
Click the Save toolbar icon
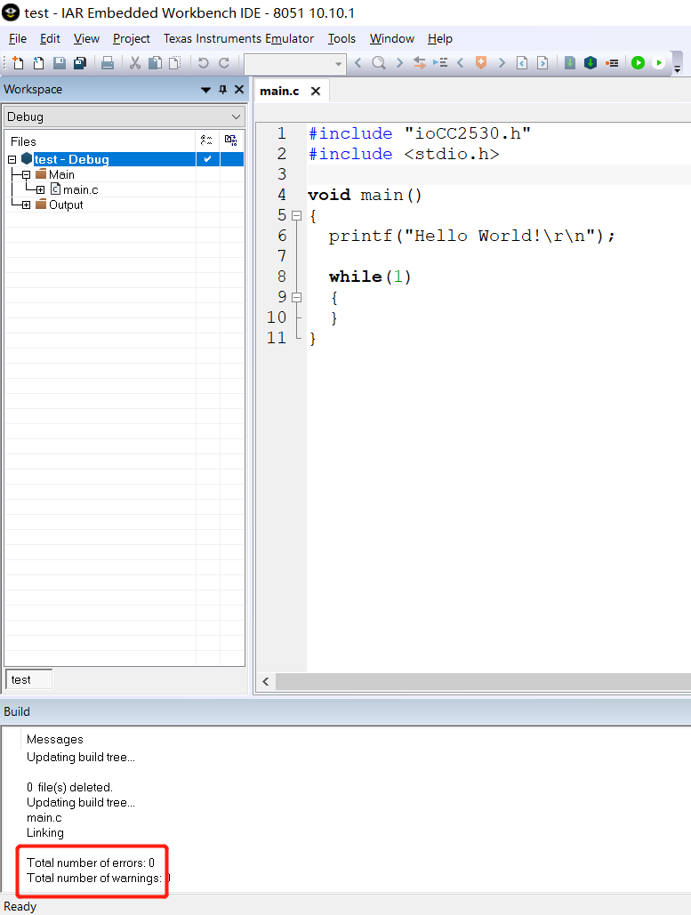point(59,63)
